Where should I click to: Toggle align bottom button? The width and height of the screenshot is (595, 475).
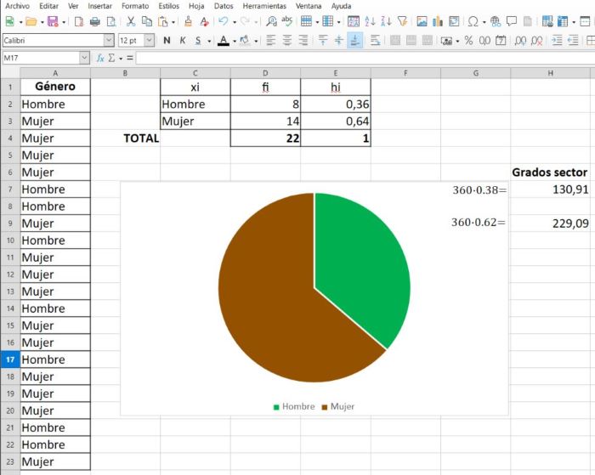click(355, 40)
